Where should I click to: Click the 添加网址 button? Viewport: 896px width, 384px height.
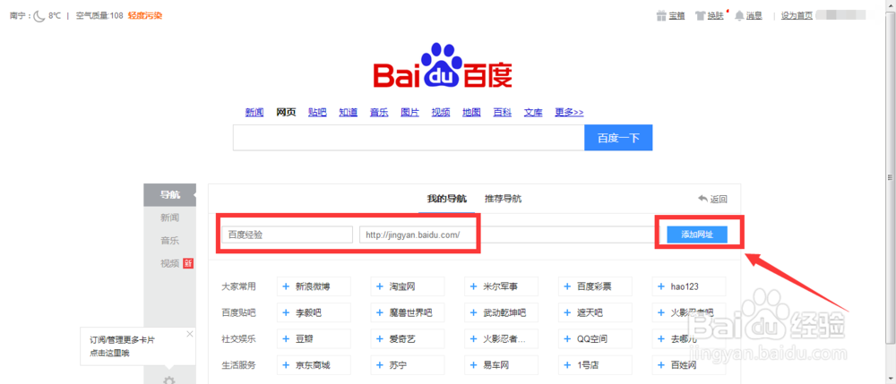(x=697, y=234)
